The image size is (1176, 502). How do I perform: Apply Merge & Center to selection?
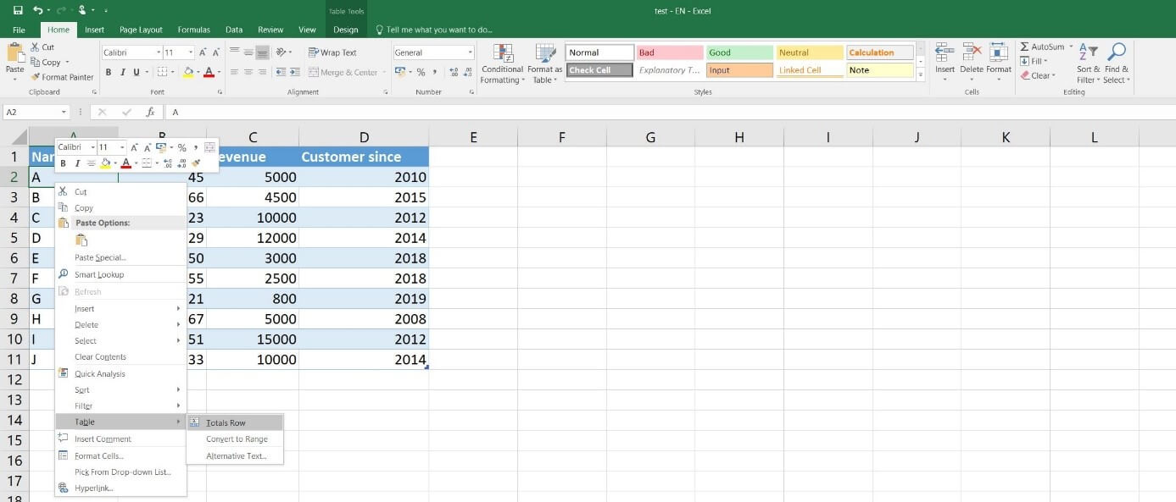[x=343, y=72]
